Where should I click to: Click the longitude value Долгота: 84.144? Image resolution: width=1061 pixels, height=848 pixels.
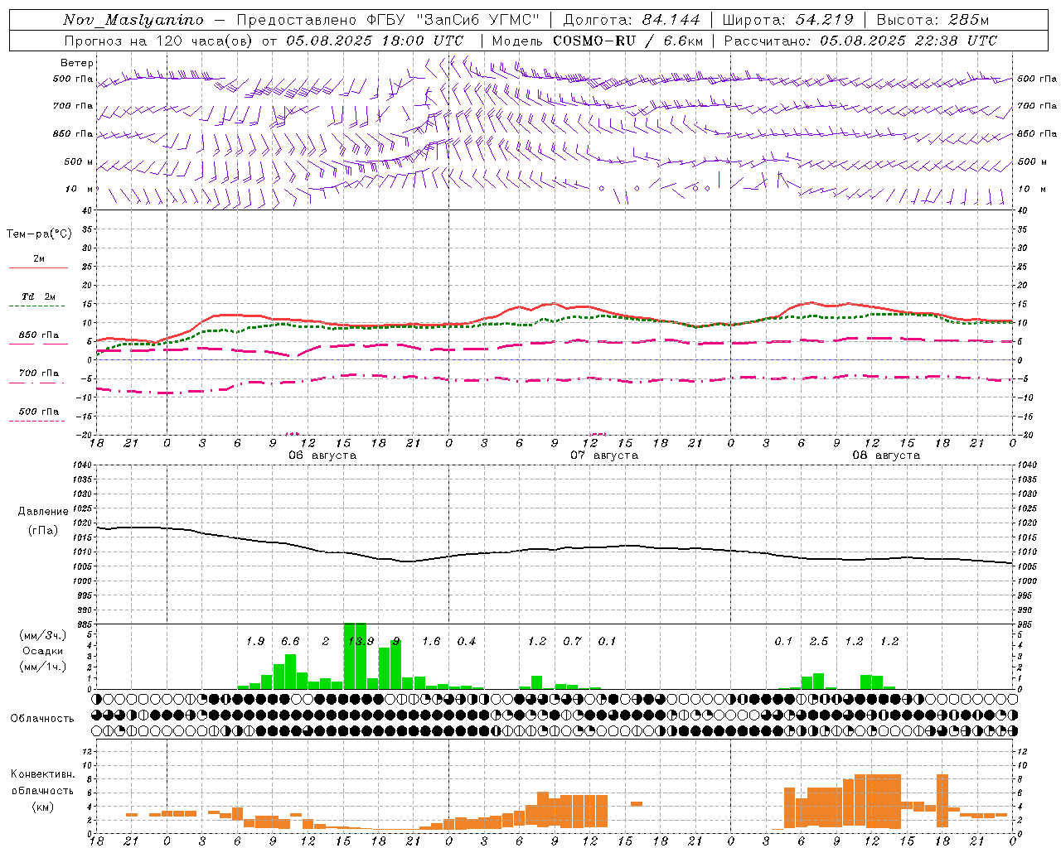point(632,20)
